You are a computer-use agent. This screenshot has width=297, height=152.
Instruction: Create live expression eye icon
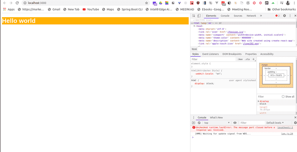[x=235, y=123]
